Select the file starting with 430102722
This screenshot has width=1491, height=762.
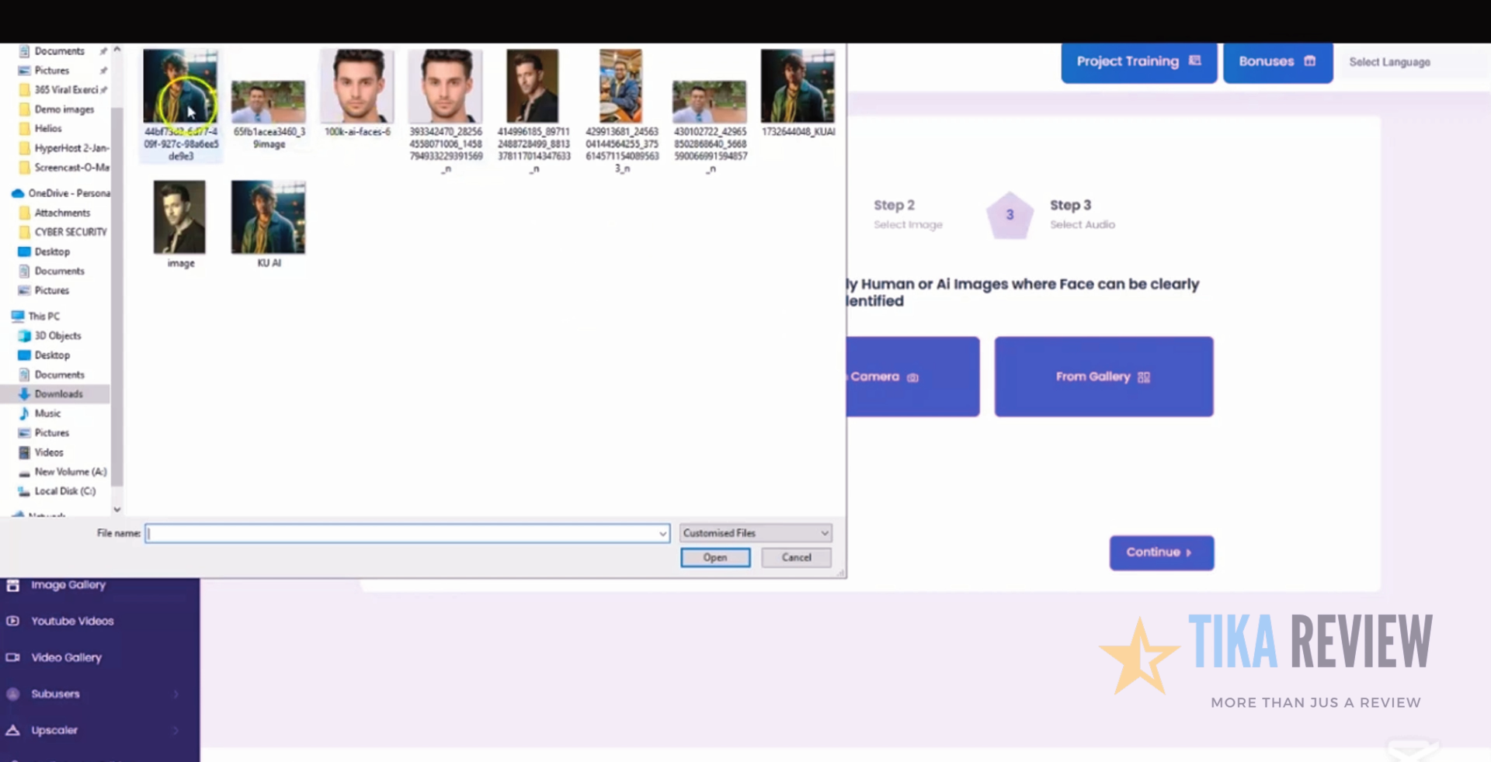click(710, 126)
